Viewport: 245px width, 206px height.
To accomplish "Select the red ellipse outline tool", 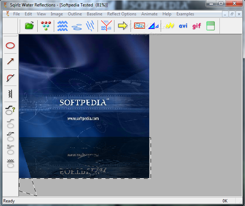I will tap(10, 45).
